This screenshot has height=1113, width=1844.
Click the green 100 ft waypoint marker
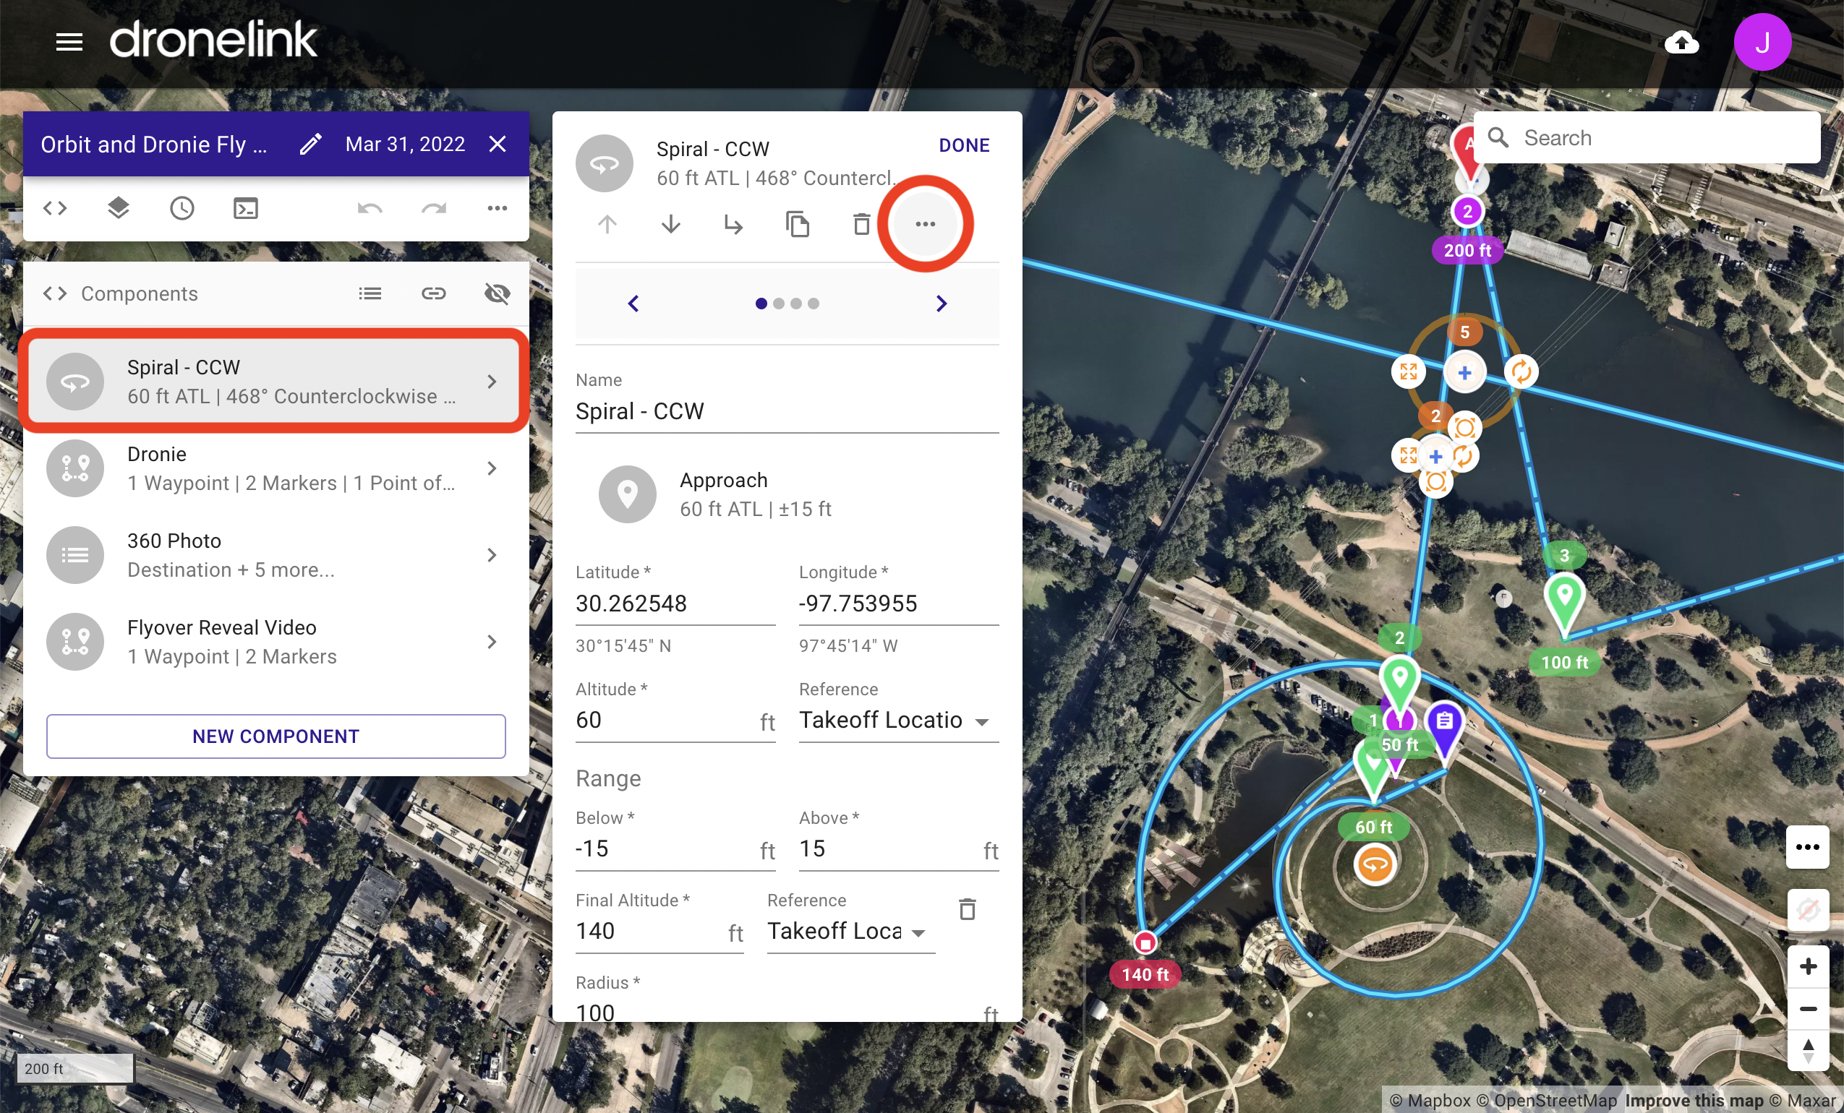[x=1563, y=605]
